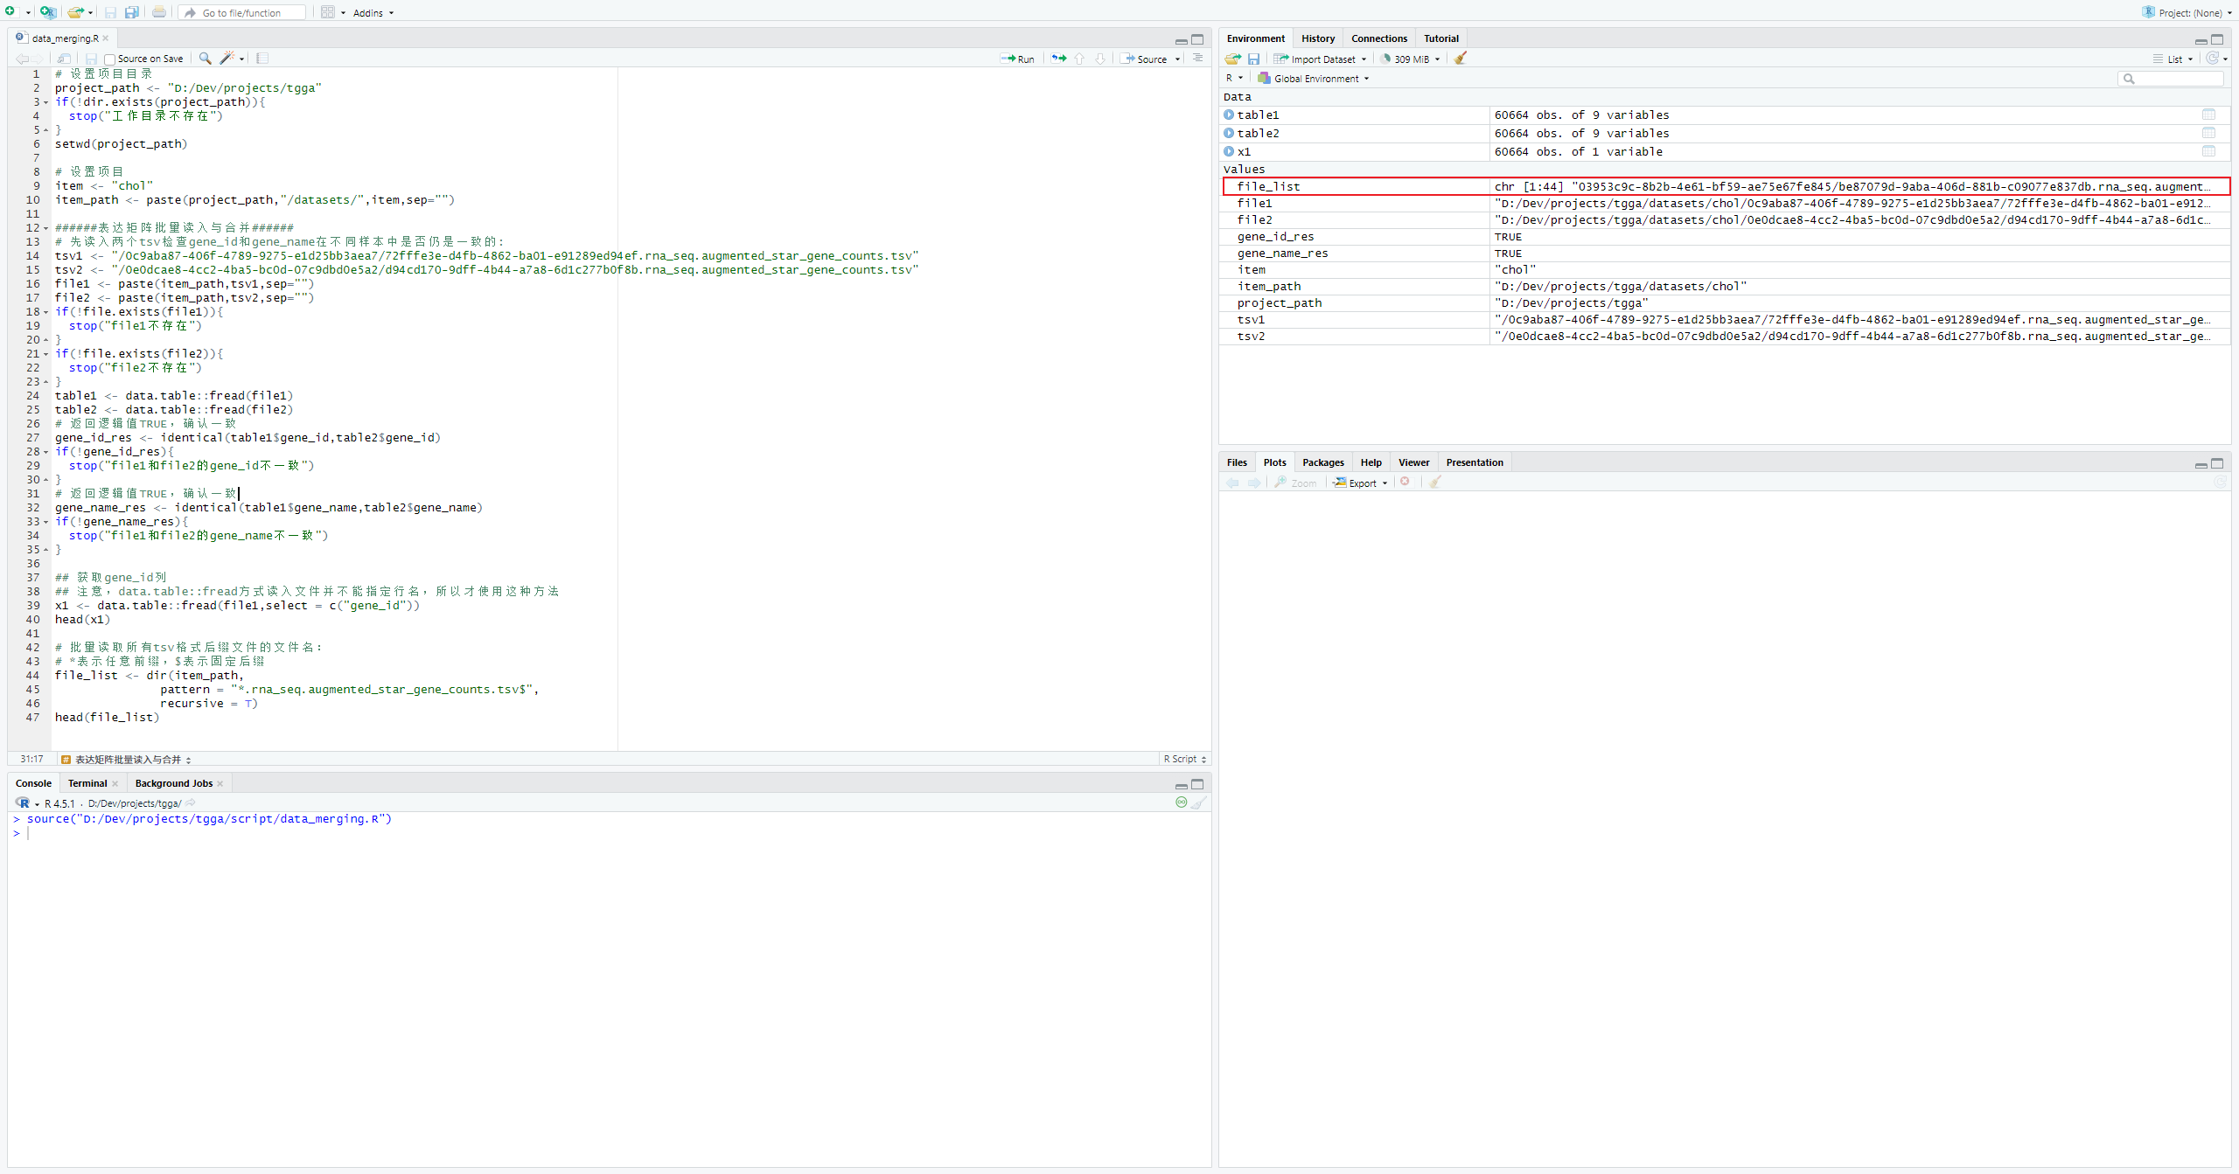
Task: Open recent files dropdown arrow
Action: point(90,13)
